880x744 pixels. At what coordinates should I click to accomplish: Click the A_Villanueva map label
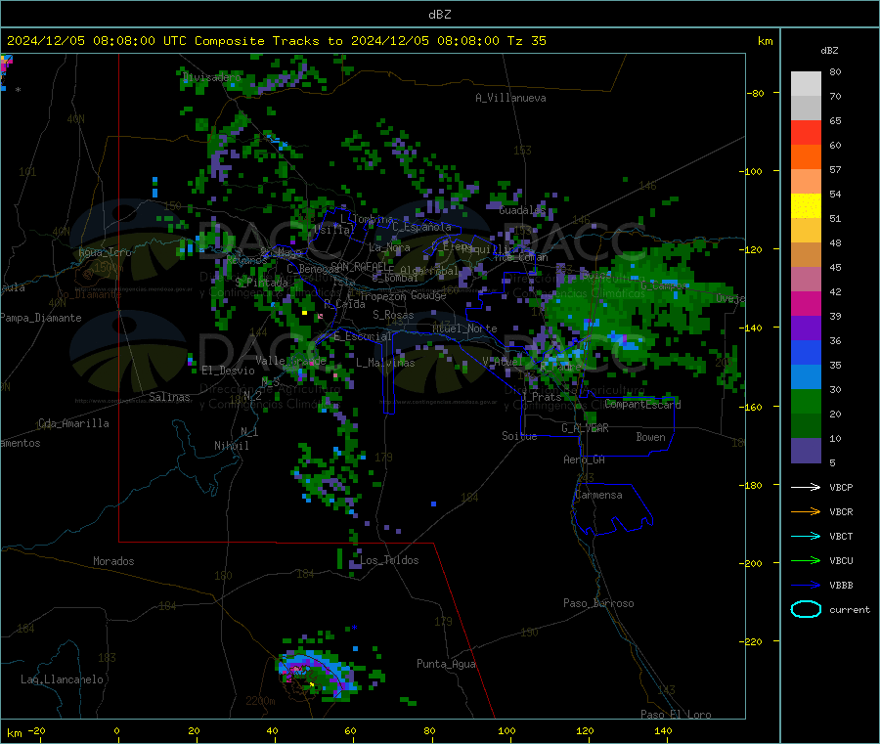pos(510,98)
